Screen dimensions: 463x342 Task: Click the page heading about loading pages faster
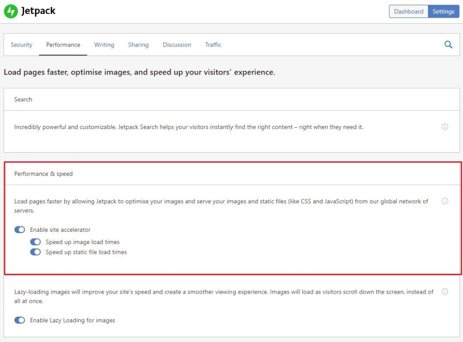click(x=139, y=72)
